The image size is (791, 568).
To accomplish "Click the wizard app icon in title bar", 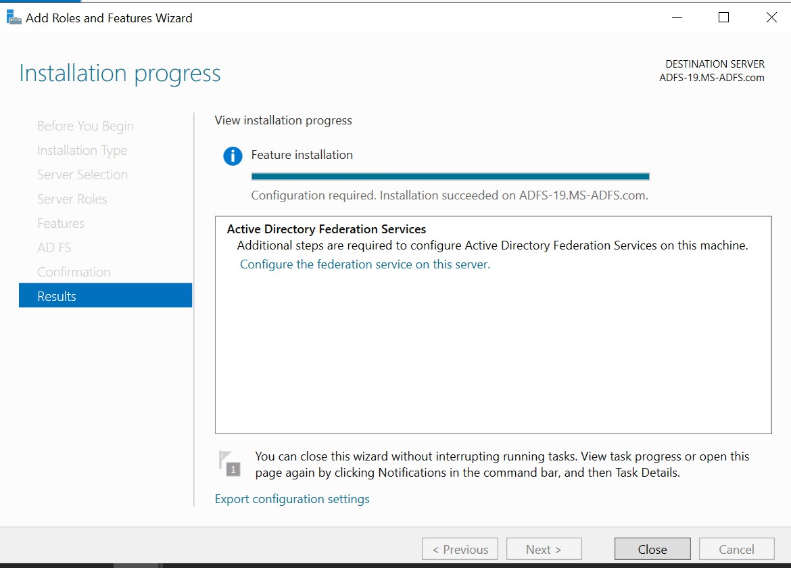I will (x=14, y=17).
